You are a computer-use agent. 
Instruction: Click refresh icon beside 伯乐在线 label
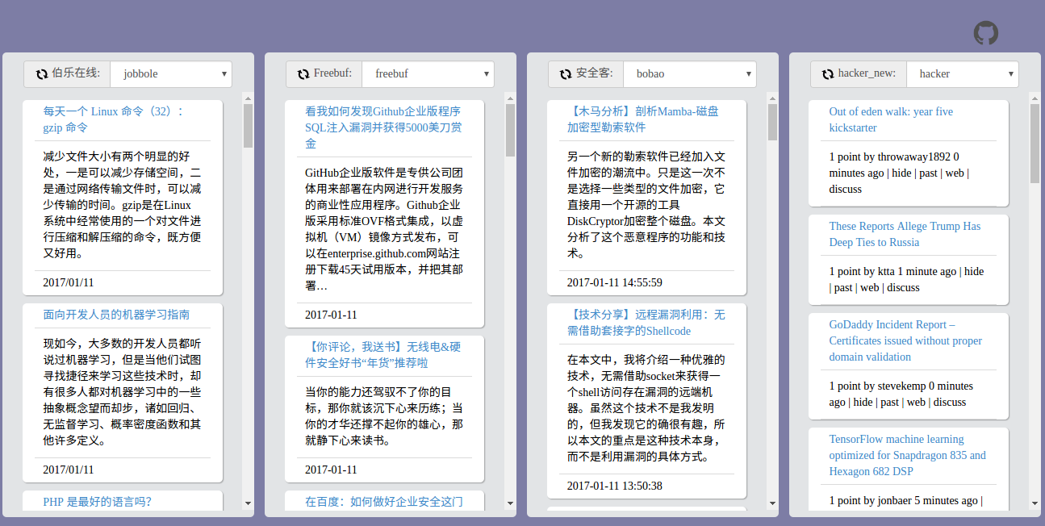42,74
